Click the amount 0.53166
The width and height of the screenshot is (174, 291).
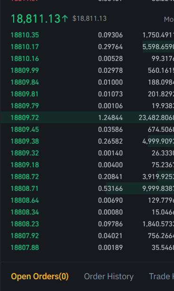110,188
